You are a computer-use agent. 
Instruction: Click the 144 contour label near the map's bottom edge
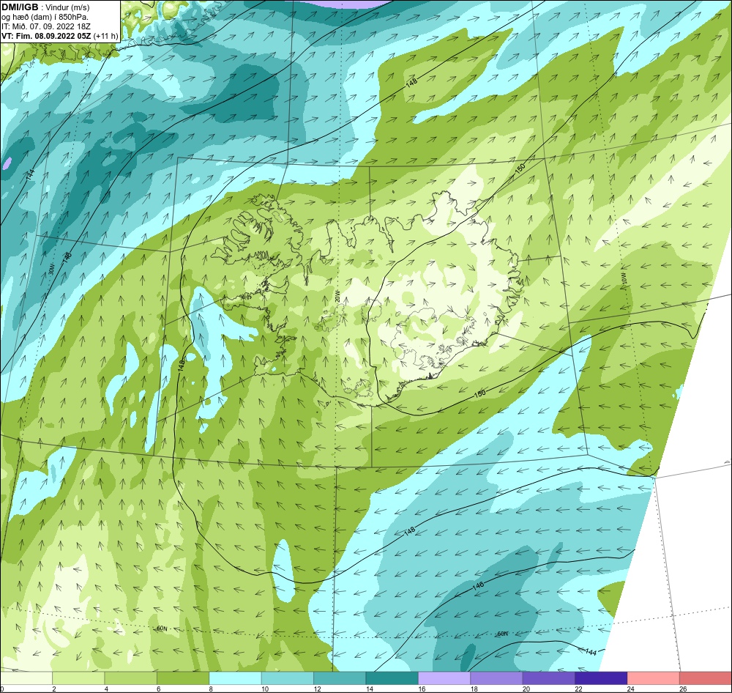tap(591, 651)
